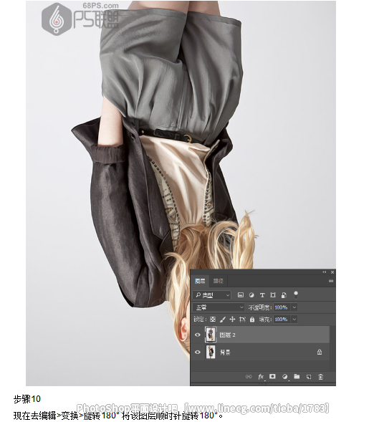Lock artboard nesting crop icon
The image size is (369, 422).
pyautogui.click(x=242, y=320)
